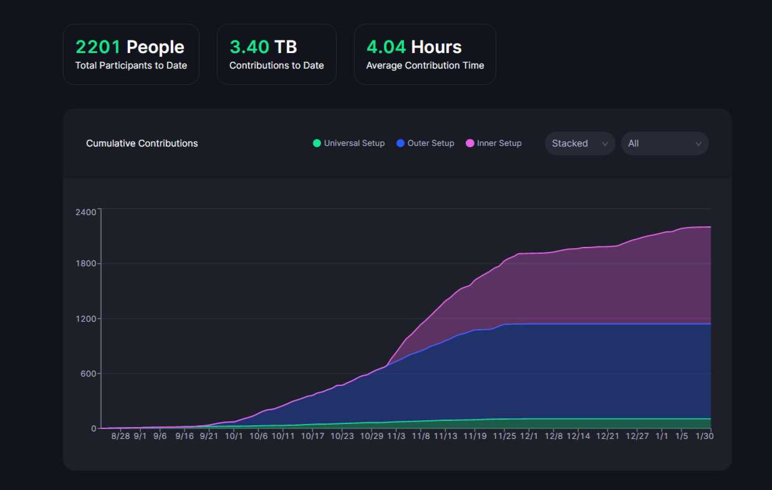Click the chevron arrow beside All
Screen dimensions: 772x490
(698, 144)
